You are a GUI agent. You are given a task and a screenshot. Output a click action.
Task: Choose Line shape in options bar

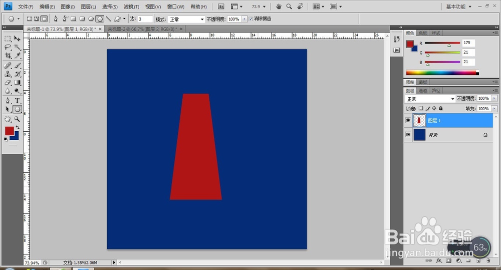(109, 19)
